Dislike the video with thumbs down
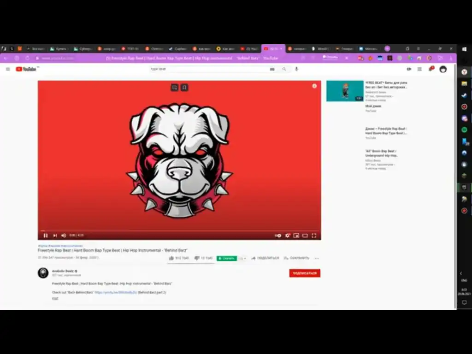Screen dimensions: 472x354 pos(203,258)
